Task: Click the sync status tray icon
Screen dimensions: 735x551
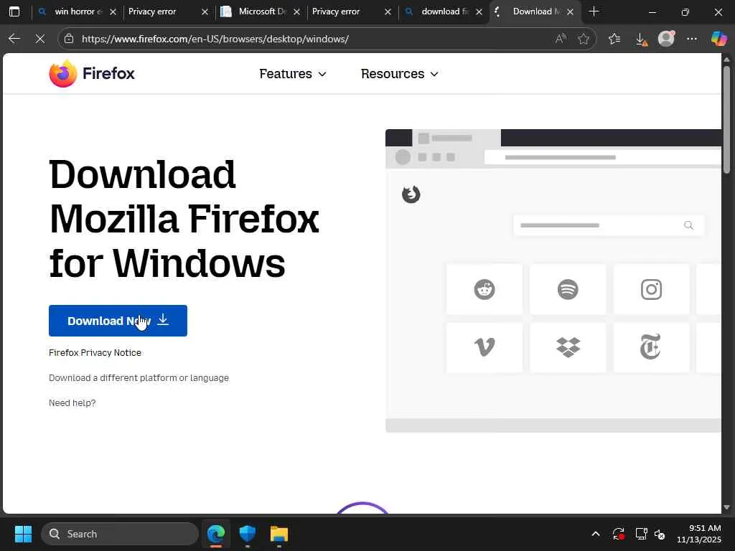Action: click(618, 534)
